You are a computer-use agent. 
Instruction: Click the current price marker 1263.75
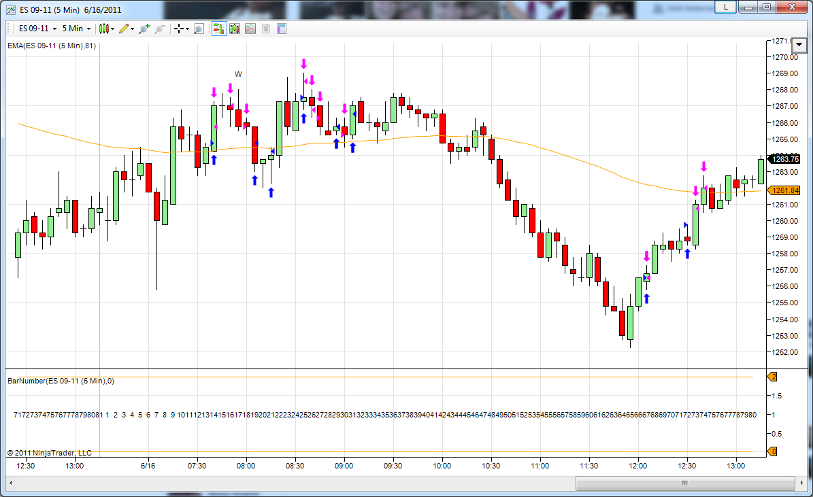click(784, 159)
